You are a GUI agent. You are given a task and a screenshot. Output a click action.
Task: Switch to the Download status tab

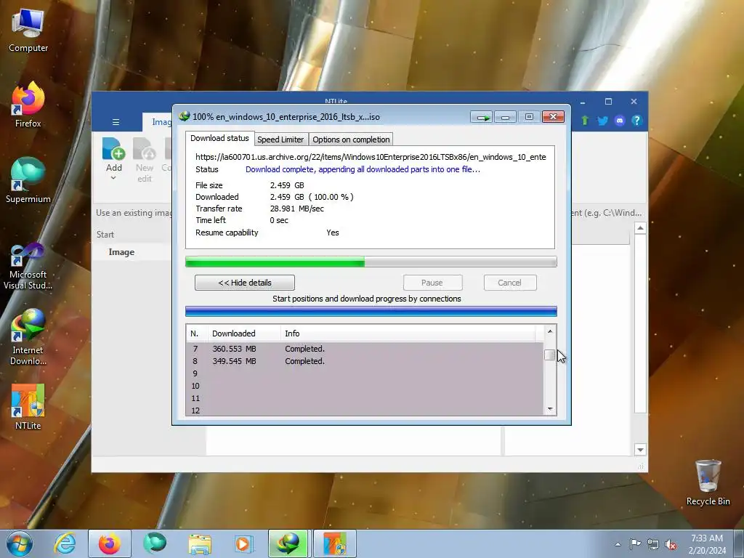pyautogui.click(x=219, y=138)
